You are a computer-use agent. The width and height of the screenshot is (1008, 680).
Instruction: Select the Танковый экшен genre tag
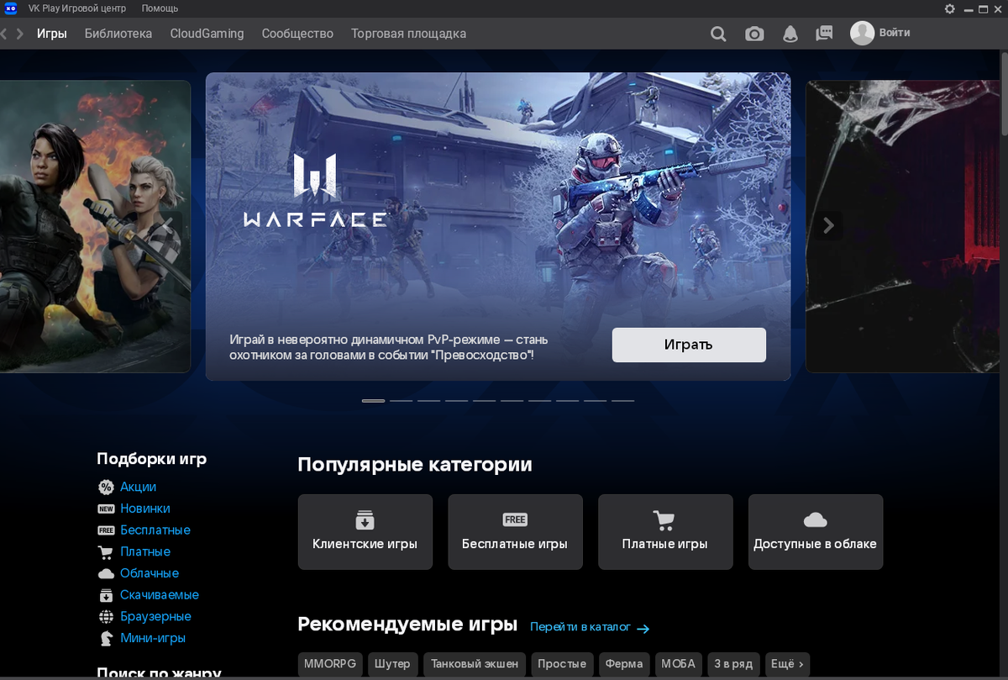point(475,664)
